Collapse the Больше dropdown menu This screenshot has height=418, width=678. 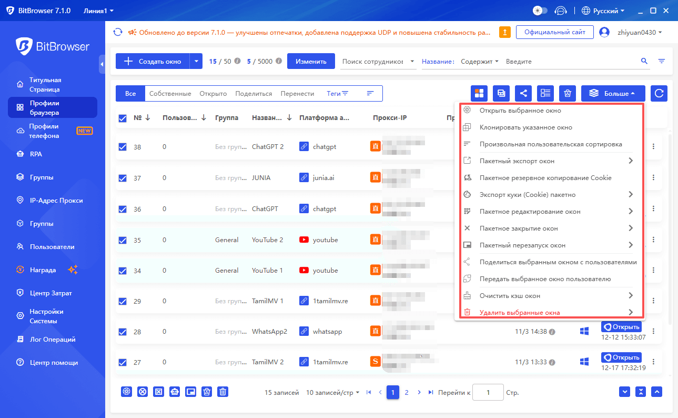click(613, 93)
